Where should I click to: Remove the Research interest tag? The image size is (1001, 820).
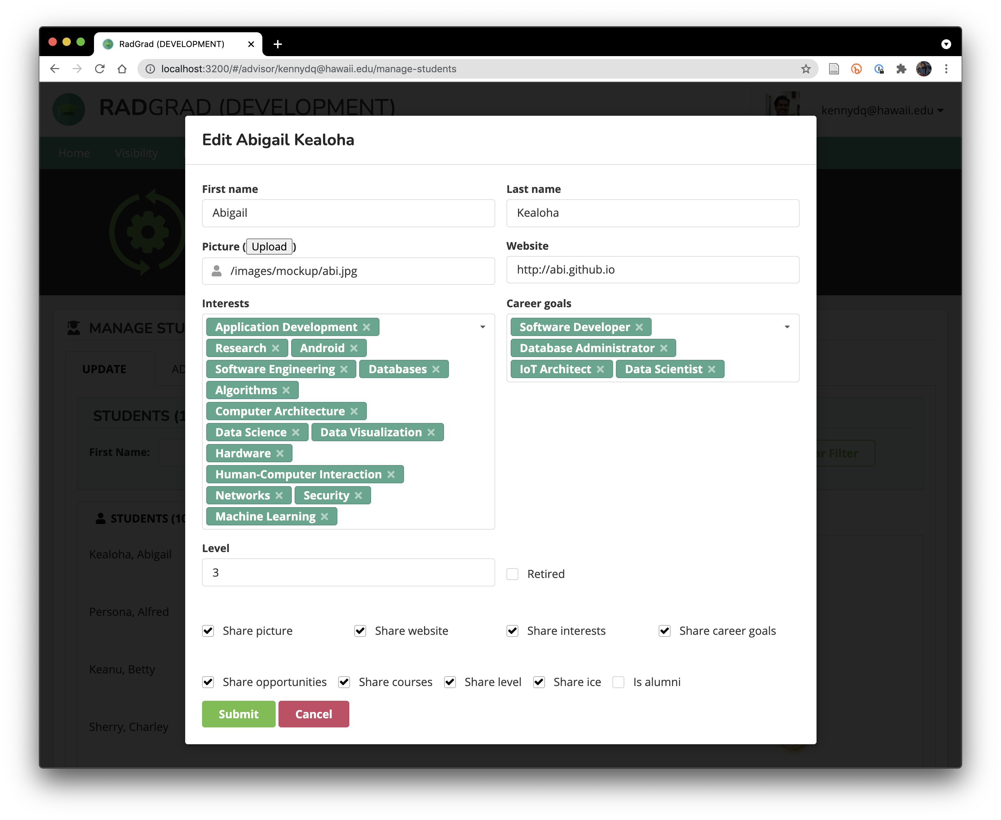(275, 349)
